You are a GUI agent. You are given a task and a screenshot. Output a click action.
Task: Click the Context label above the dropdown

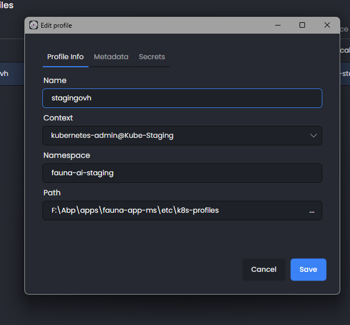click(x=58, y=118)
